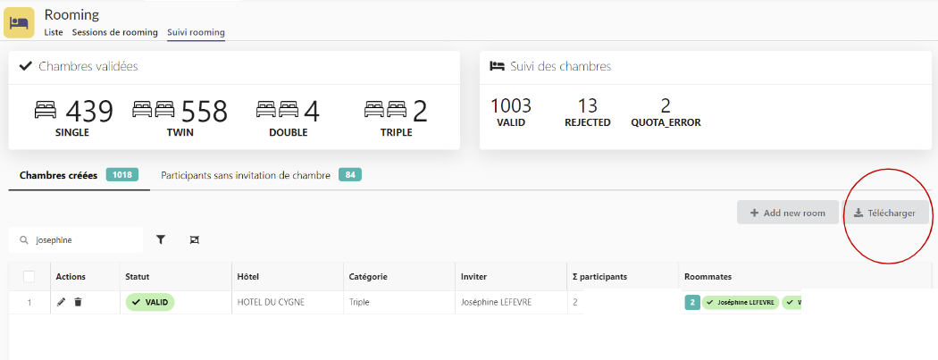Open the Chambres créées tab
938x360 pixels.
[58, 175]
